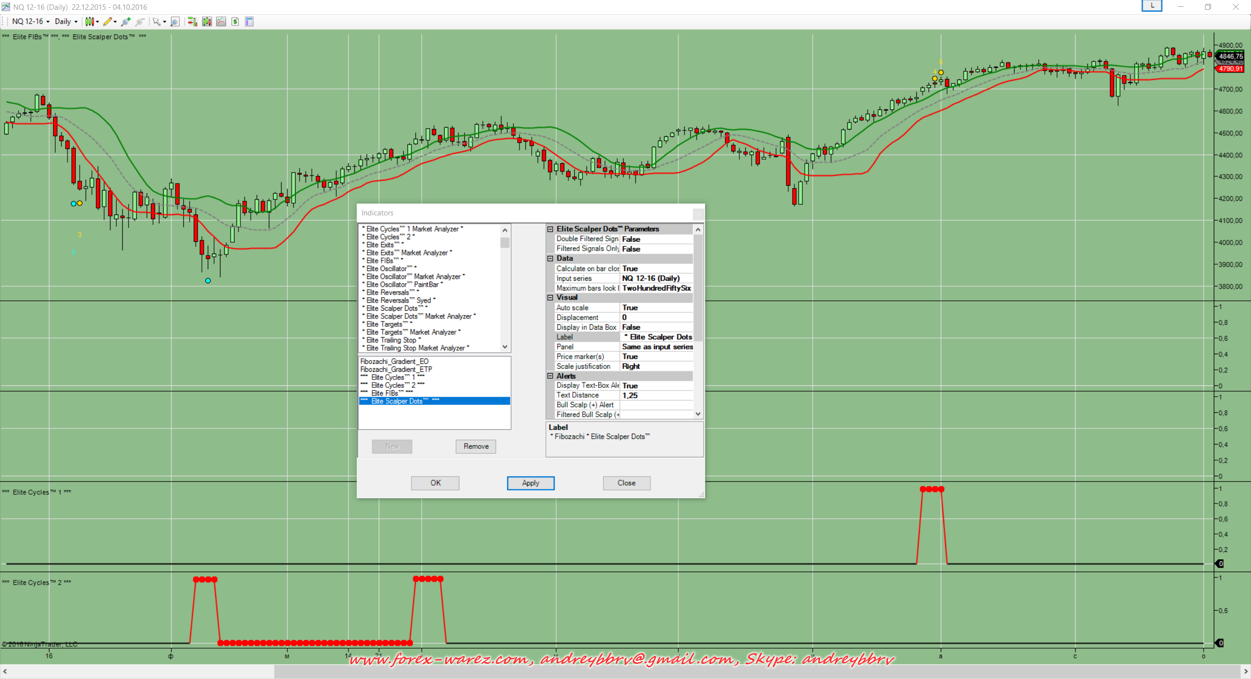1251x679 pixels.
Task: Click the zoom frame icon
Action: (175, 21)
